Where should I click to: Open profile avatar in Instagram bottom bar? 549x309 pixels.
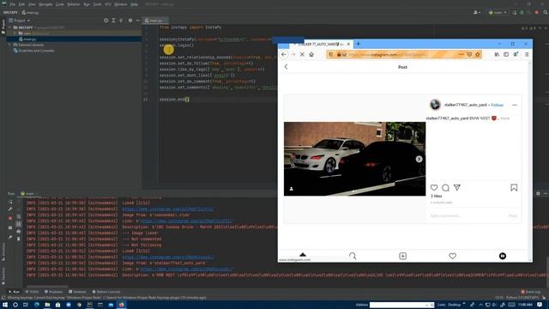[x=503, y=256]
